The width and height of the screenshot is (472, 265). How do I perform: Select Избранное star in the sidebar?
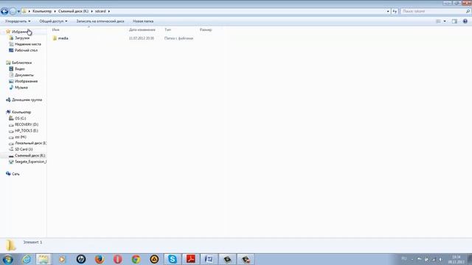click(8, 32)
